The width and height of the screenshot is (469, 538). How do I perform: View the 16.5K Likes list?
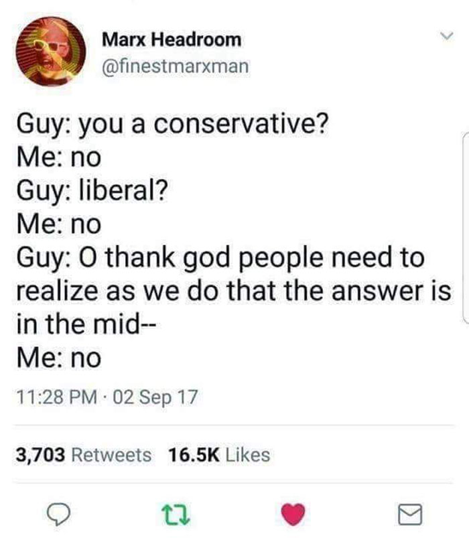219,455
